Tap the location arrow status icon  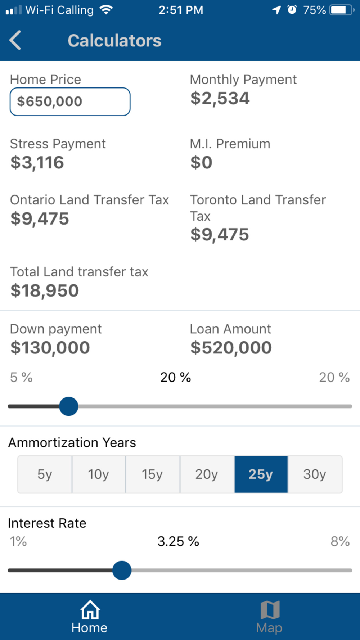[276, 10]
